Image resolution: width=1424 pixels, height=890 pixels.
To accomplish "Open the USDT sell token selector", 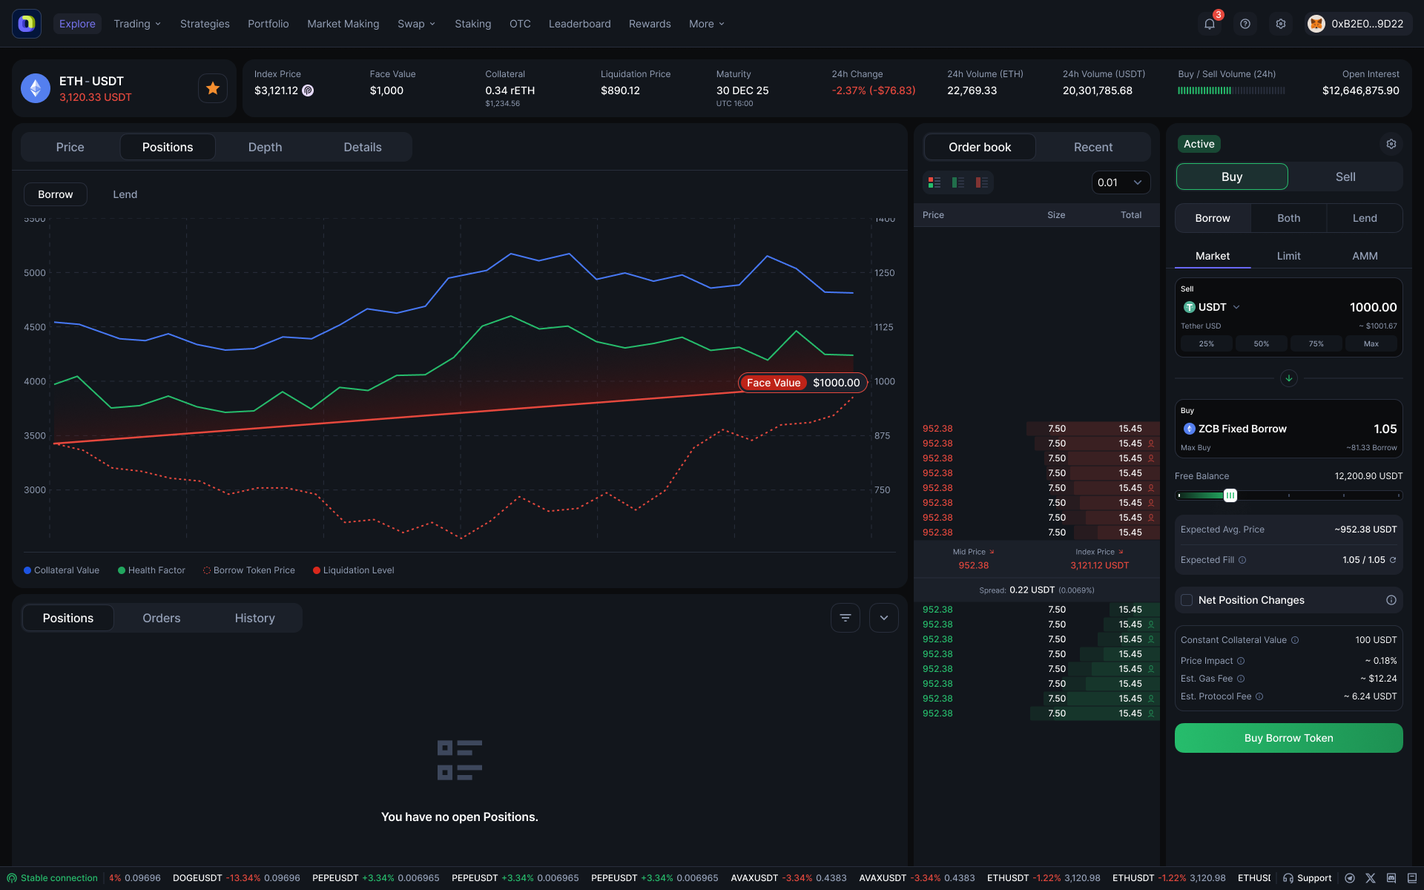I will pyautogui.click(x=1212, y=306).
